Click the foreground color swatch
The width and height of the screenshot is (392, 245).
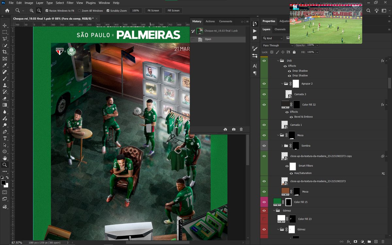[x=3, y=182]
